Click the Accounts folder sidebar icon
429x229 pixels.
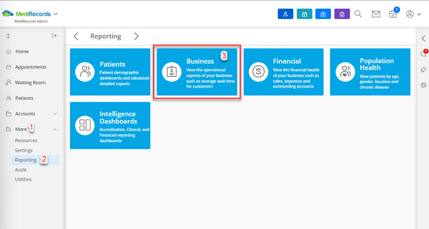9,114
